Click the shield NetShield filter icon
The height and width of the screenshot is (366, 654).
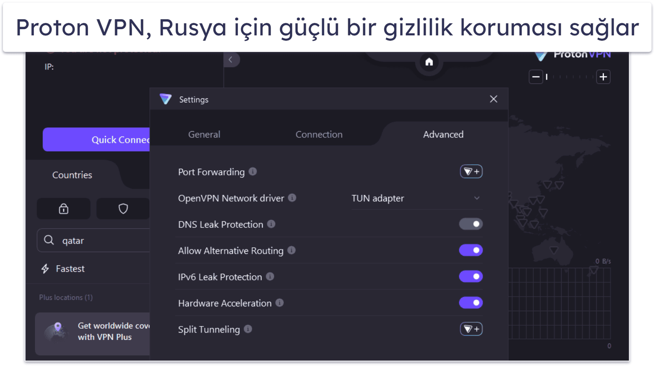click(x=123, y=209)
